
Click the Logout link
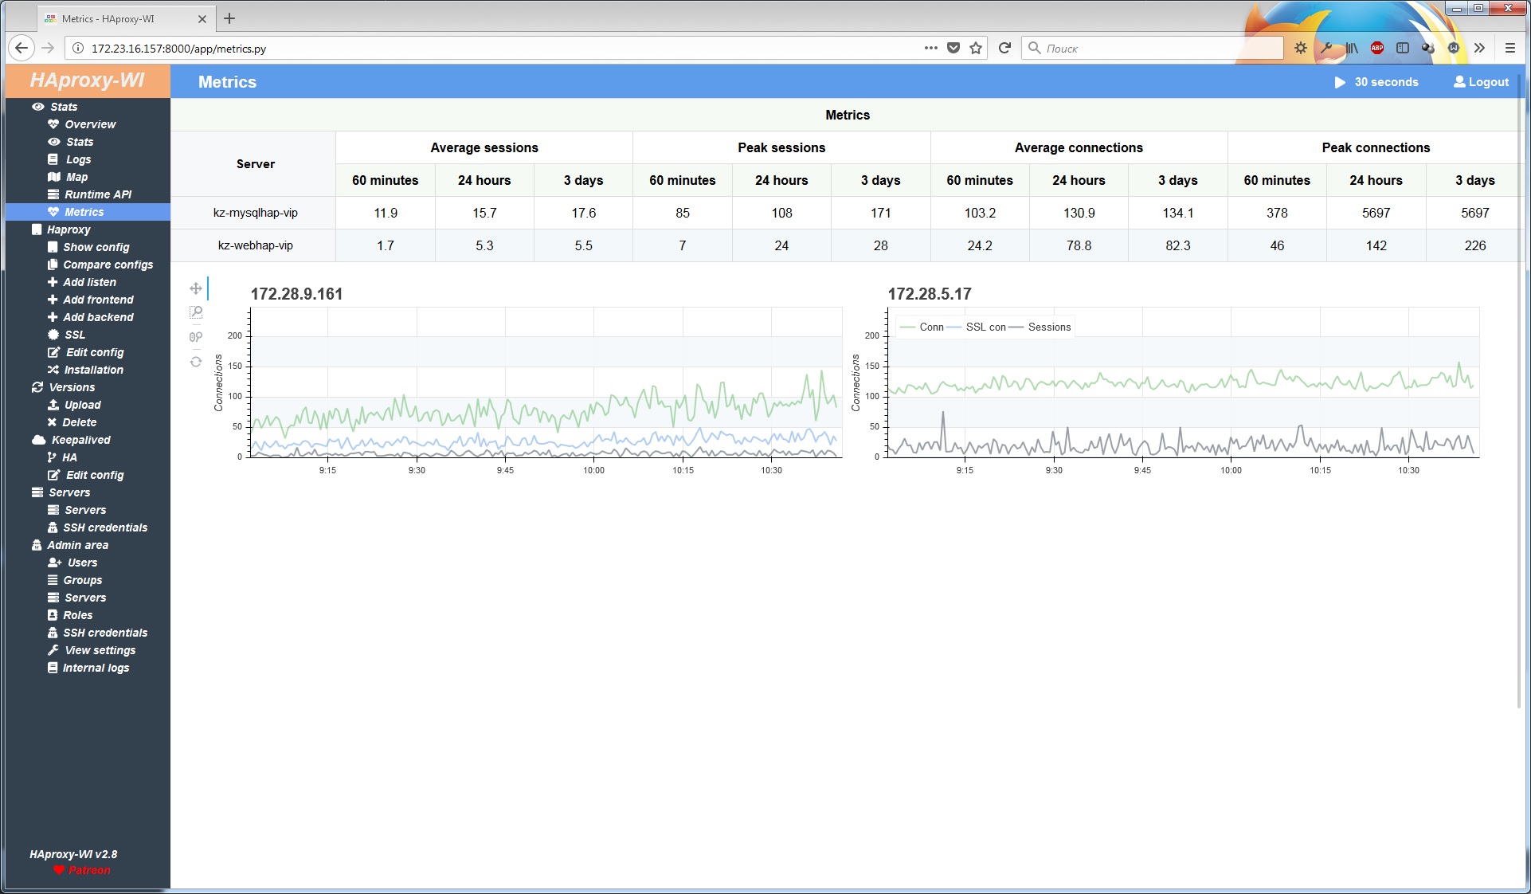[1482, 82]
